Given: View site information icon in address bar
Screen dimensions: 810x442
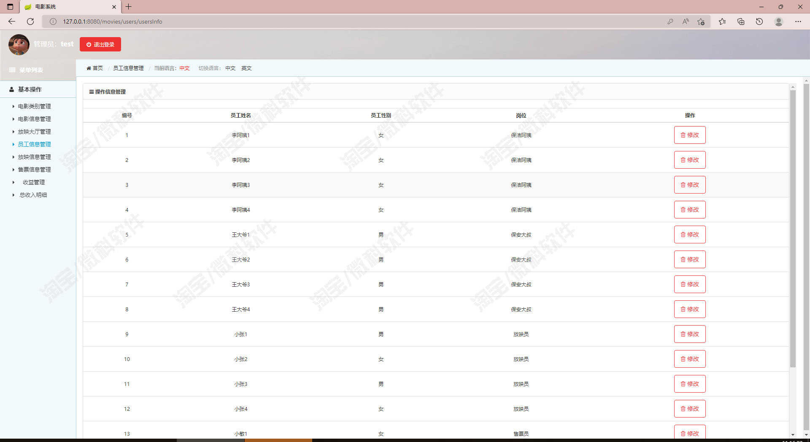Looking at the screenshot, I should [53, 22].
